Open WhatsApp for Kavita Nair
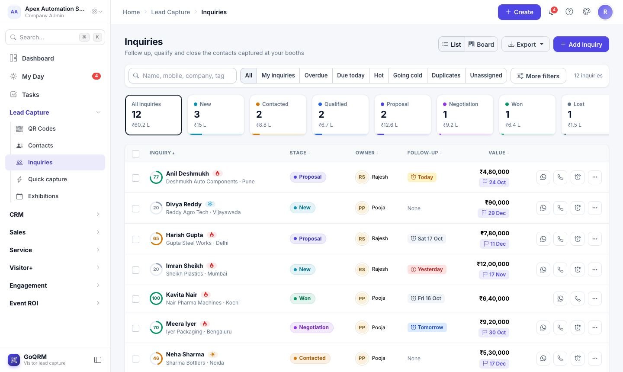 click(x=560, y=298)
